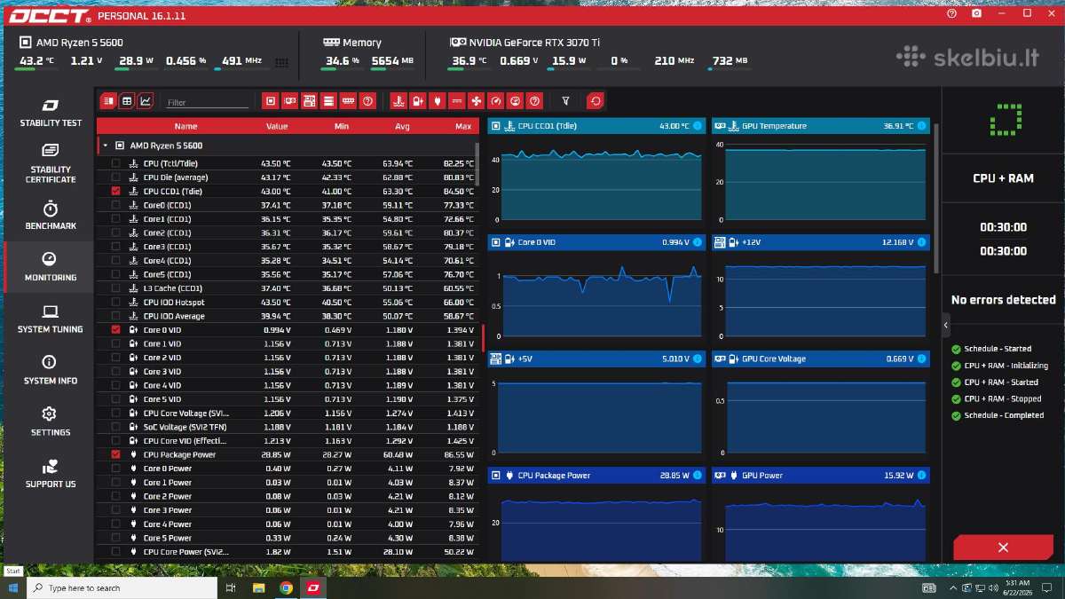Viewport: 1065px width, 599px height.
Task: Collapse the AMD Ryzen 5 5600 group
Action: [106, 145]
